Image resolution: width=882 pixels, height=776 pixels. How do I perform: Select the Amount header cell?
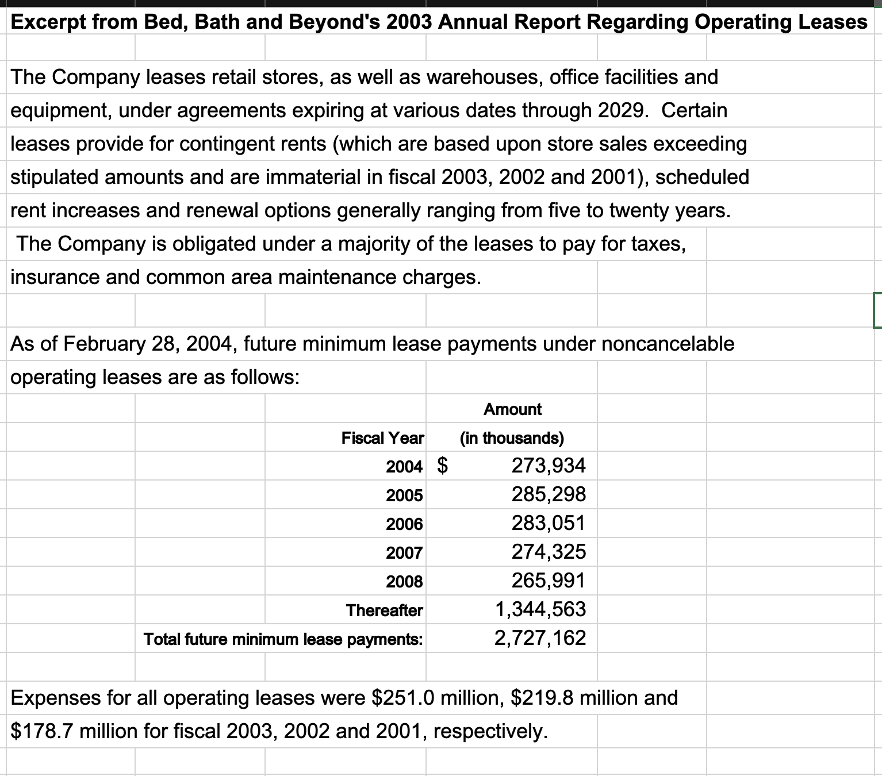[511, 409]
